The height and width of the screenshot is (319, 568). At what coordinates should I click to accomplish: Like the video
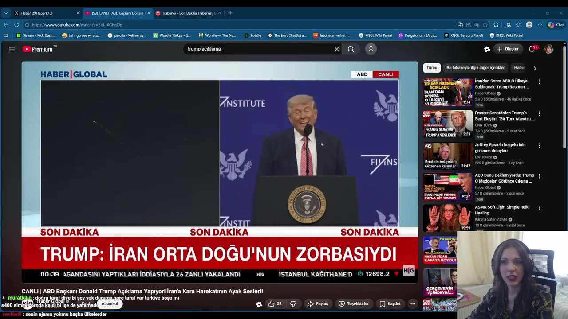click(x=275, y=304)
